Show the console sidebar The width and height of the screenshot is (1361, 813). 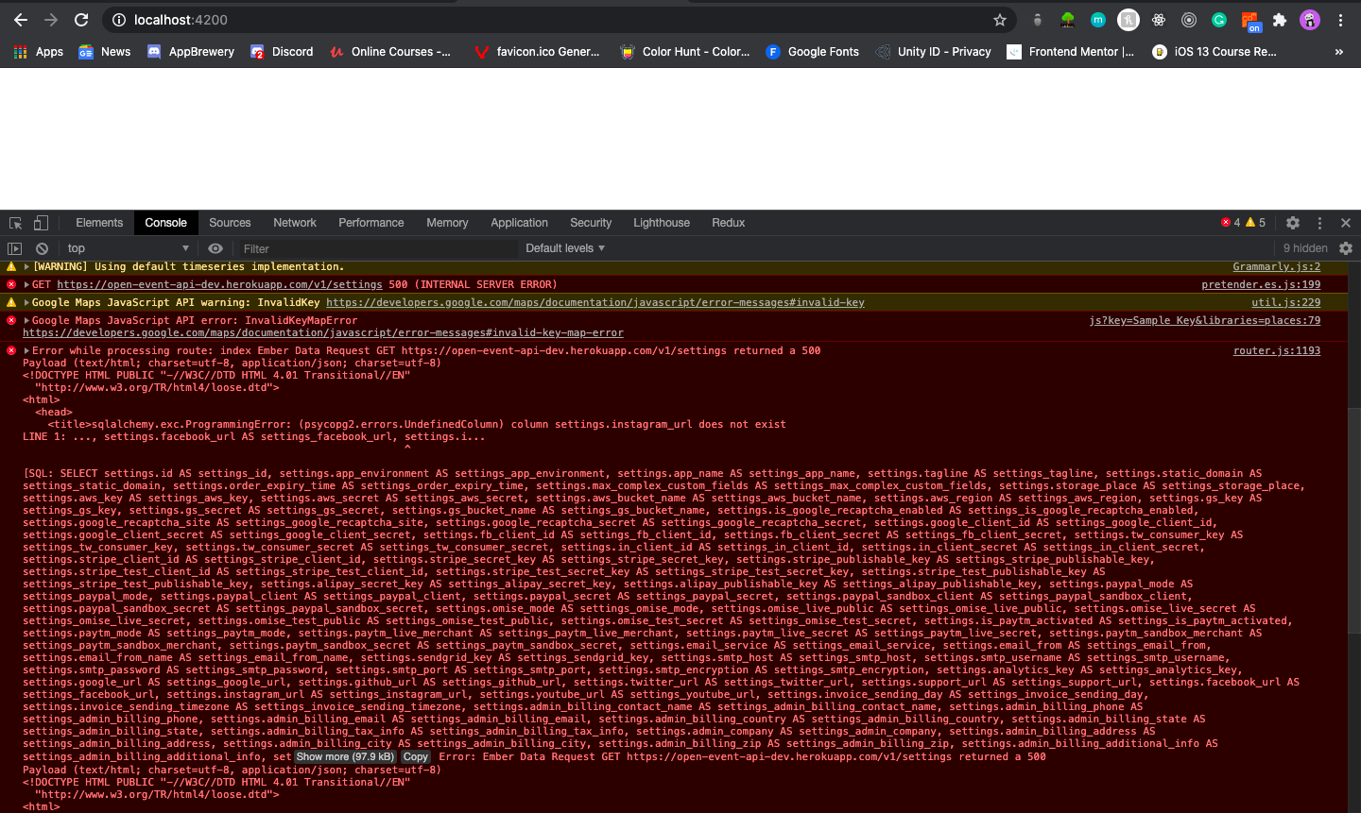click(x=14, y=248)
